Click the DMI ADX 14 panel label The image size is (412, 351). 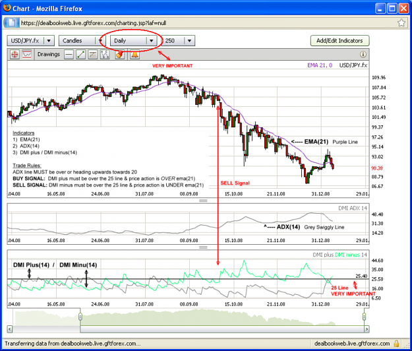pyautogui.click(x=353, y=208)
